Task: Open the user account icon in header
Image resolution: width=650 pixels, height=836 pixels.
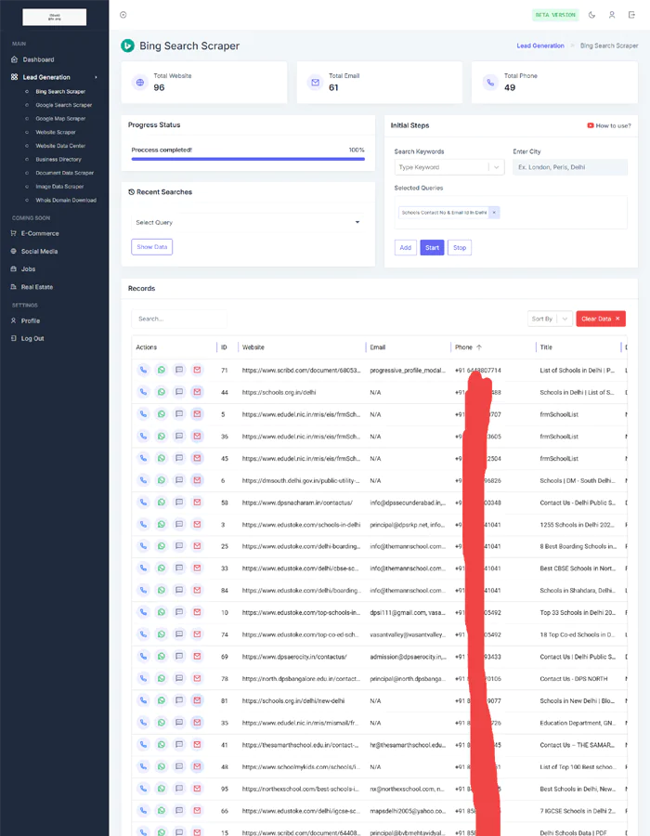Action: pos(612,15)
